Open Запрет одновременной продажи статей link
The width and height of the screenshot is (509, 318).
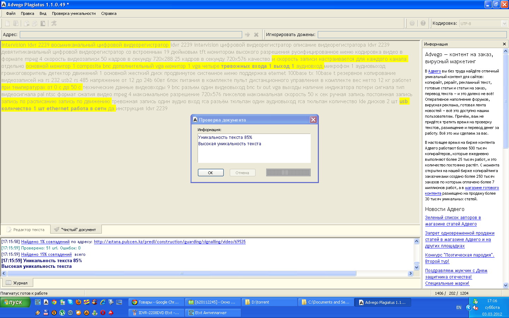click(460, 240)
